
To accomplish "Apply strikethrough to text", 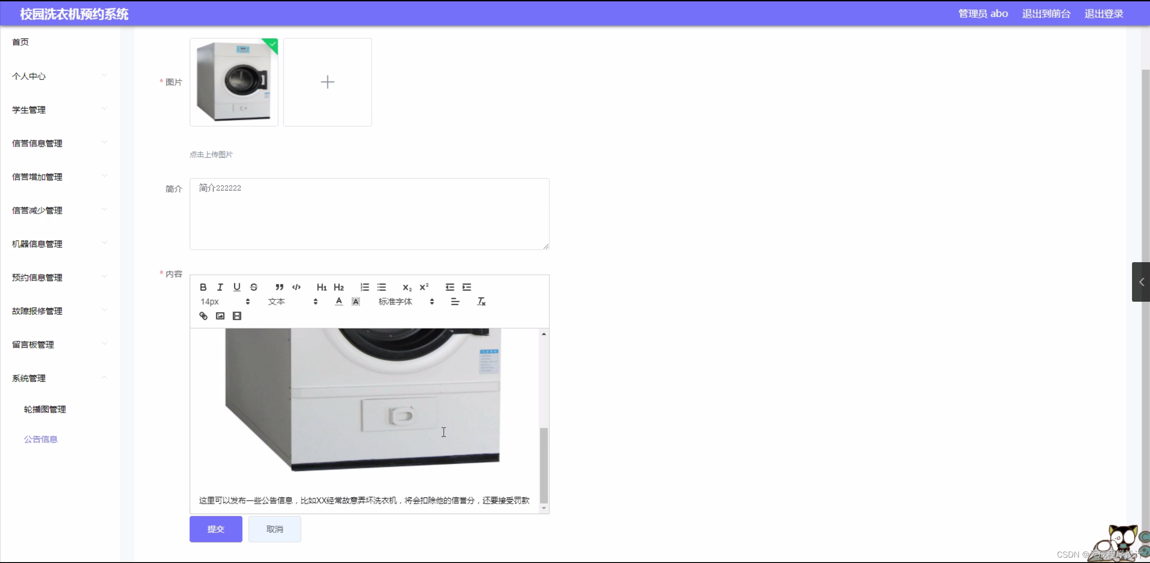I will tap(254, 287).
